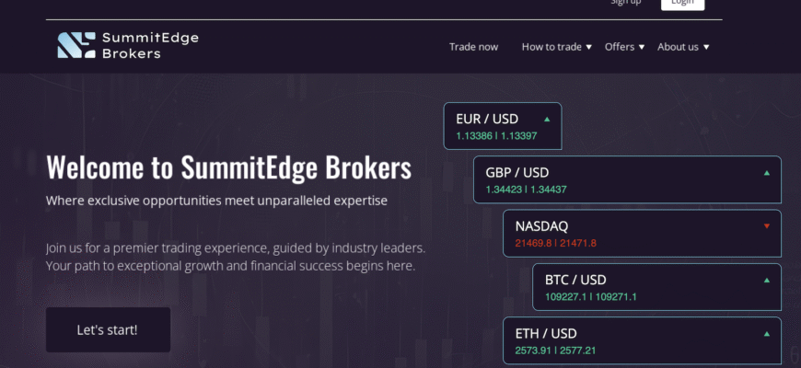Click the Let's start! button

pos(108,329)
